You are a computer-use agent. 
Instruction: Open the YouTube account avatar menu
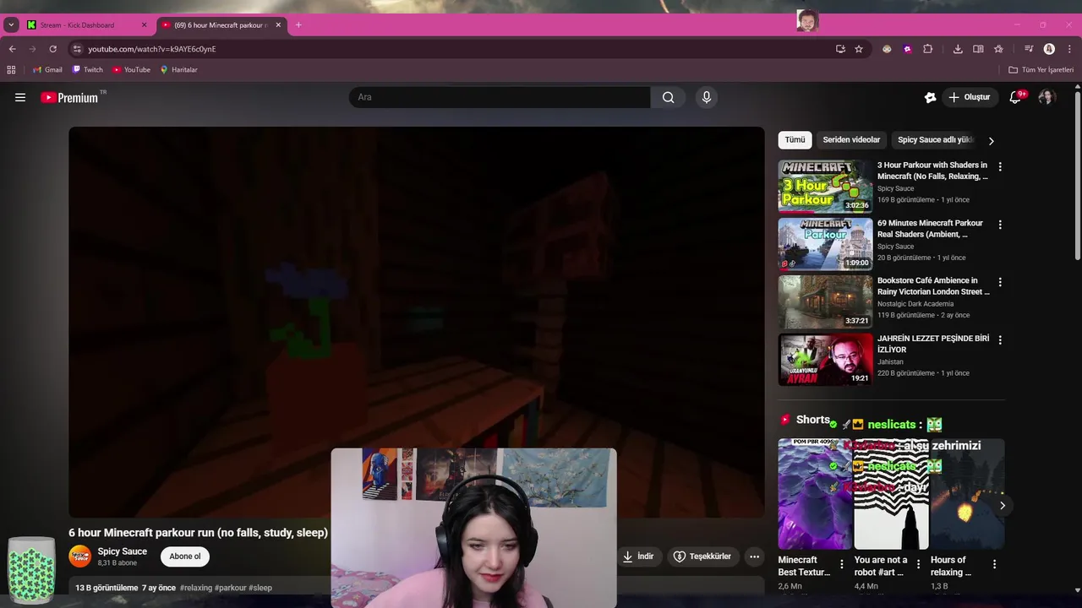pyautogui.click(x=1046, y=97)
